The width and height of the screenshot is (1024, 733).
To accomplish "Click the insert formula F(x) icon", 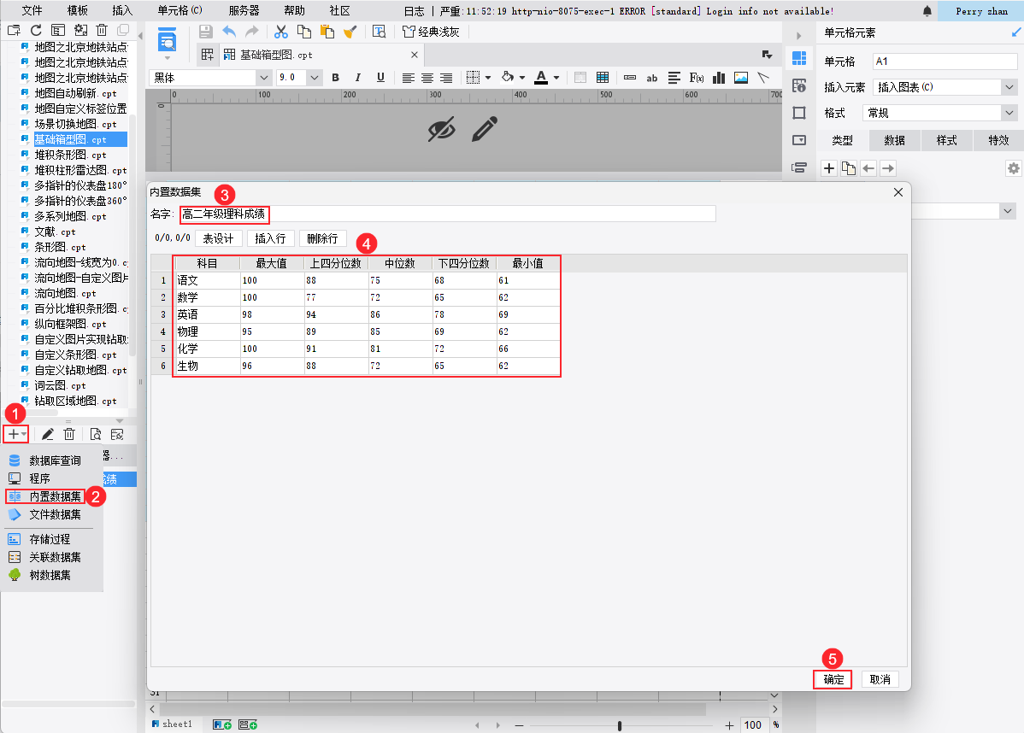I will pyautogui.click(x=696, y=78).
